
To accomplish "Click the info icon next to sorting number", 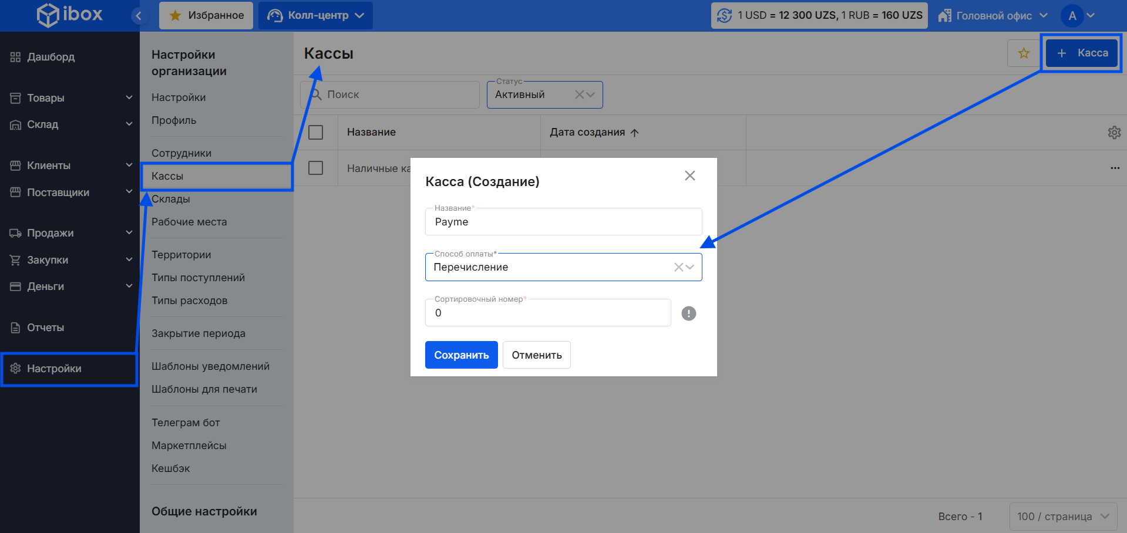I will [x=688, y=313].
